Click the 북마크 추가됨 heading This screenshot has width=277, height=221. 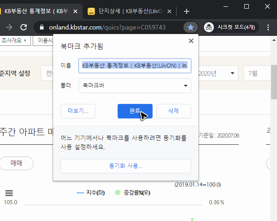click(x=82, y=46)
